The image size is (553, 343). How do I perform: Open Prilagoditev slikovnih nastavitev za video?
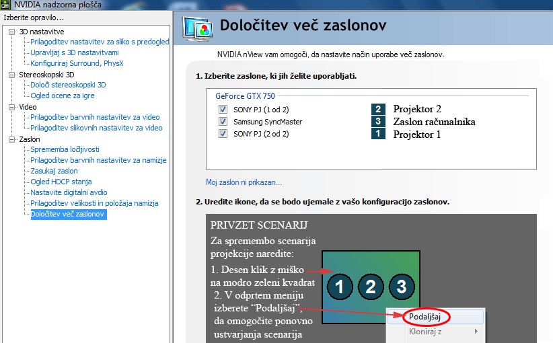[96, 128]
